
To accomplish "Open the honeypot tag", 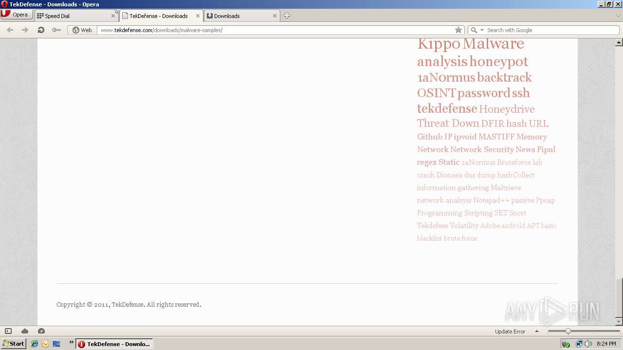I will [498, 62].
